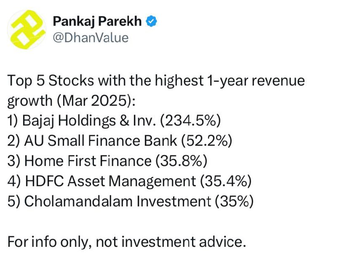Open Pankaj Parekh's profile name link
Image resolution: width=337 pixels, height=259 pixels.
point(97,21)
